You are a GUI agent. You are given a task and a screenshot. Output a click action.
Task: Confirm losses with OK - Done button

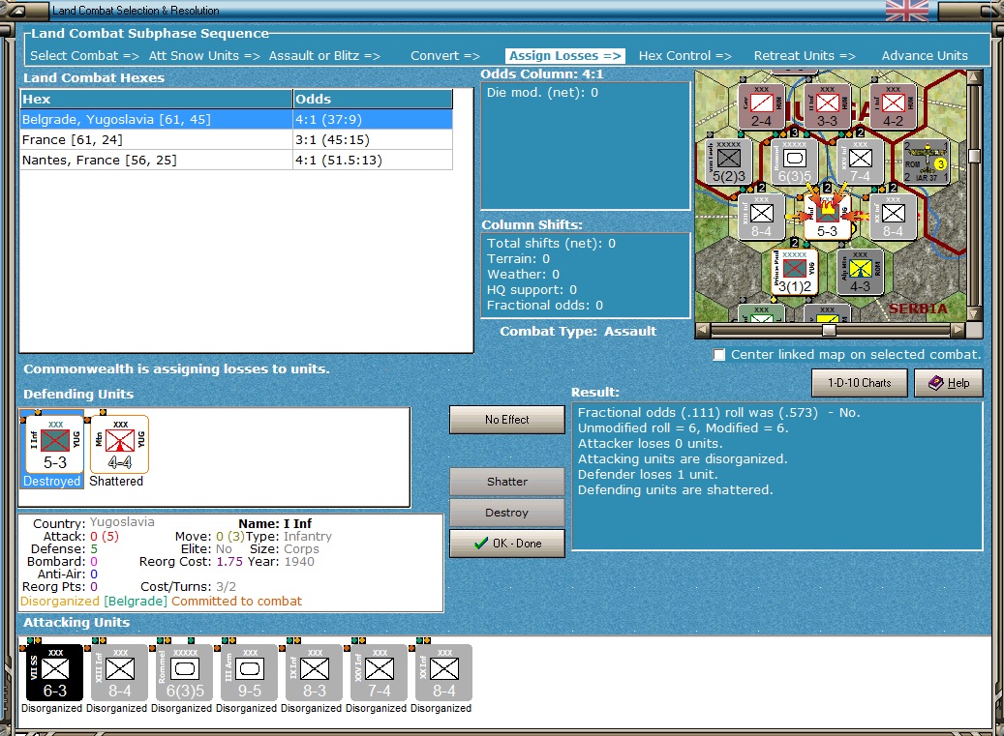coord(507,544)
